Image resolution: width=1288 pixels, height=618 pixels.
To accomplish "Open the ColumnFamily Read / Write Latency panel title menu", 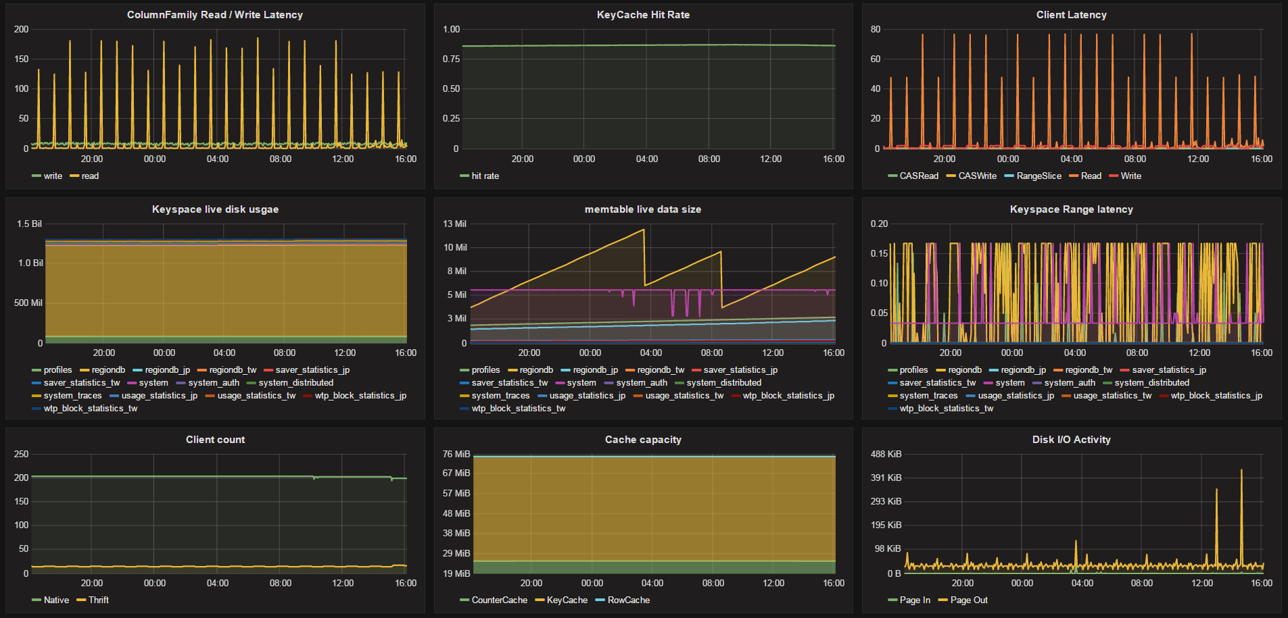I will coord(215,15).
